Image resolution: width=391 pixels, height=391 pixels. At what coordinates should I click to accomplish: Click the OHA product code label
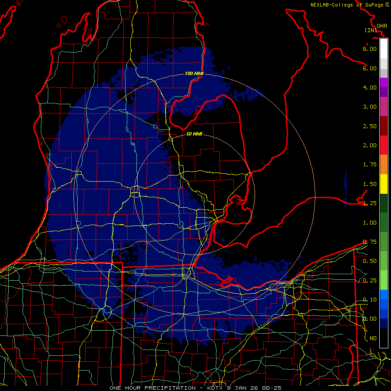click(382, 26)
